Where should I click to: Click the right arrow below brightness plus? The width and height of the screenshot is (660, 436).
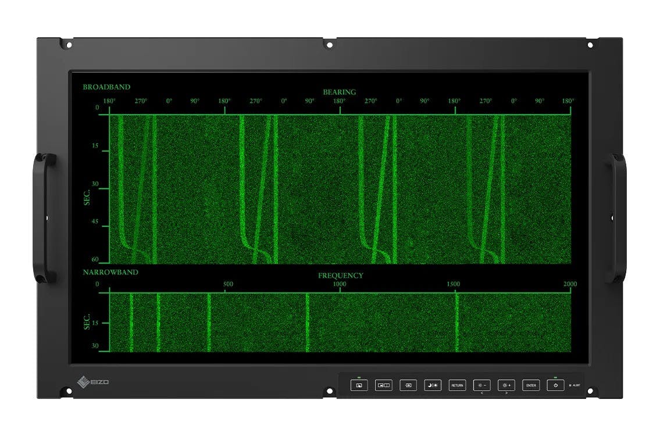[506, 392]
